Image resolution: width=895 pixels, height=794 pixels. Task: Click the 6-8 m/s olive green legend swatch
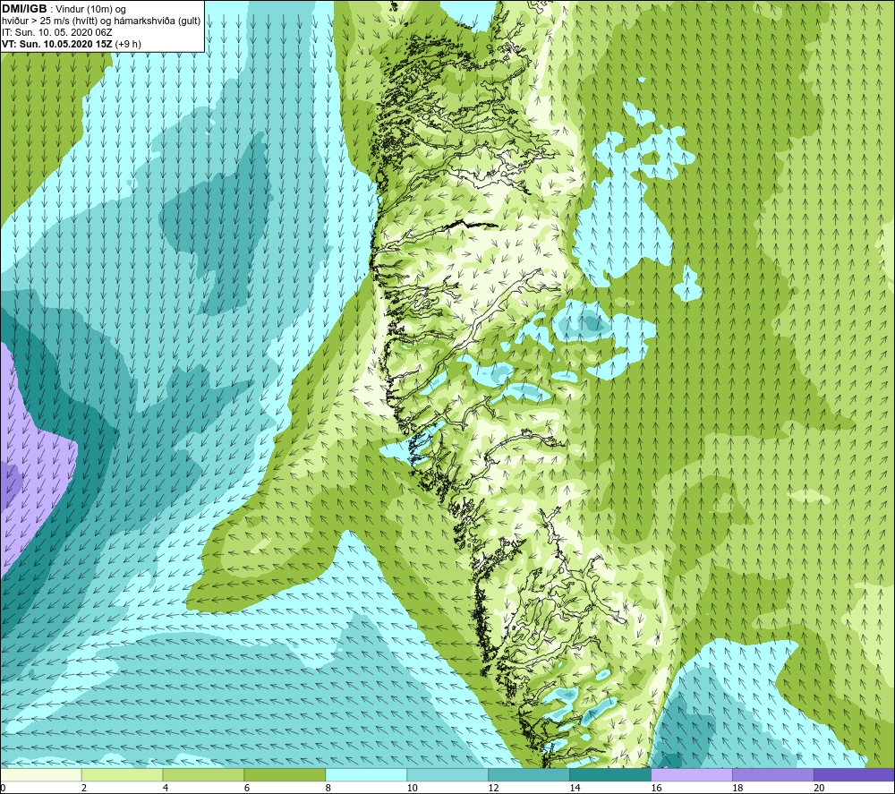coord(285,774)
